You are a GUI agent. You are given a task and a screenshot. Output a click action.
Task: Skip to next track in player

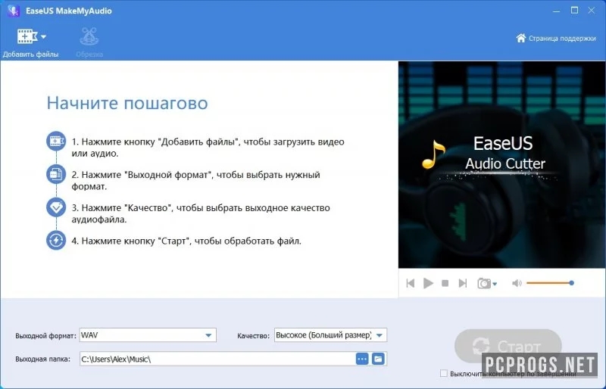click(463, 283)
